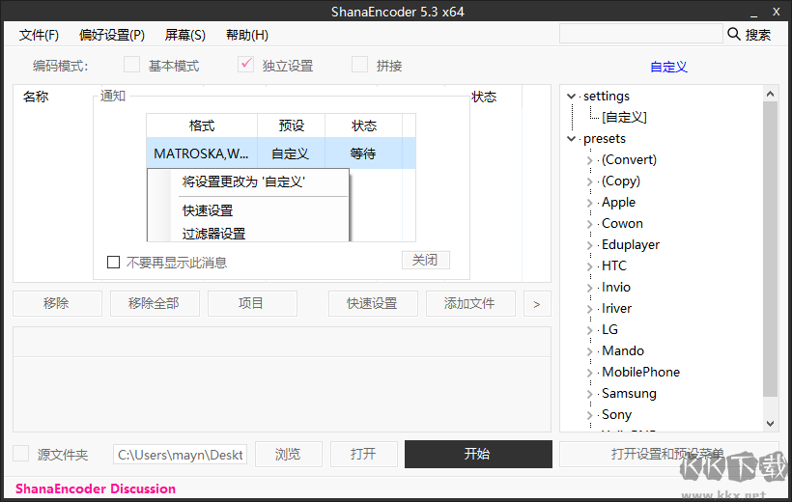Open the 偏好设置(P) menu
This screenshot has width=792, height=502.
(112, 35)
